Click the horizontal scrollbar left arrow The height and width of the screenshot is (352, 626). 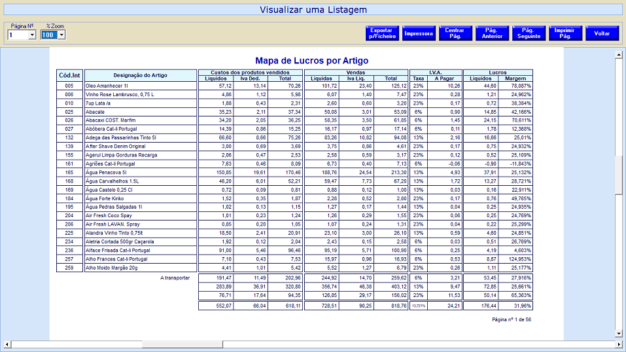[x=7, y=344]
